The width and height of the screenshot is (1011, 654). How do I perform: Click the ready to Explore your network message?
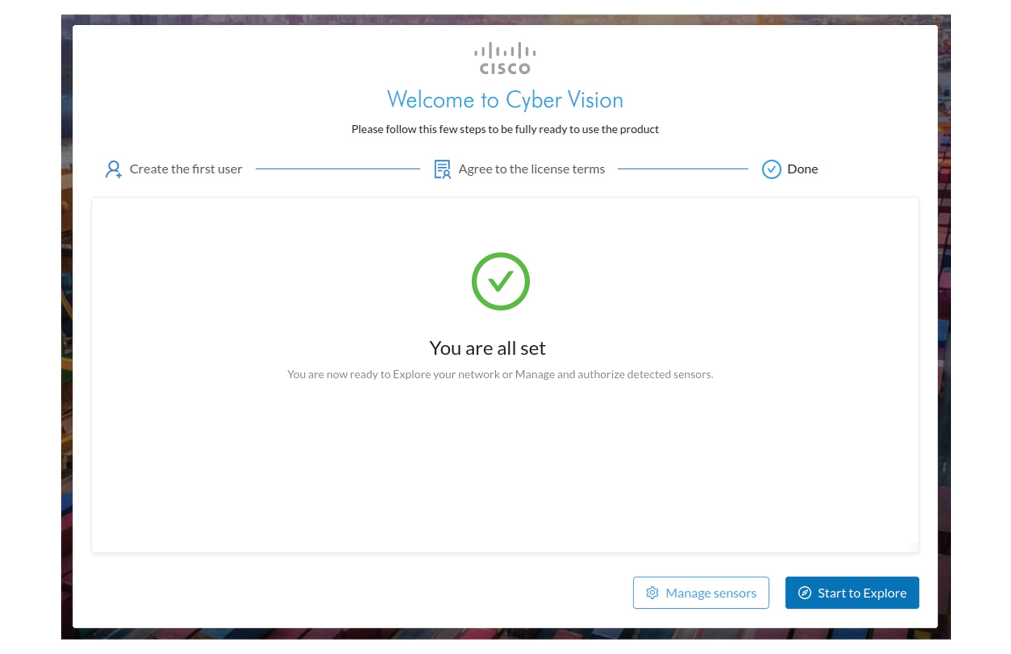[500, 374]
